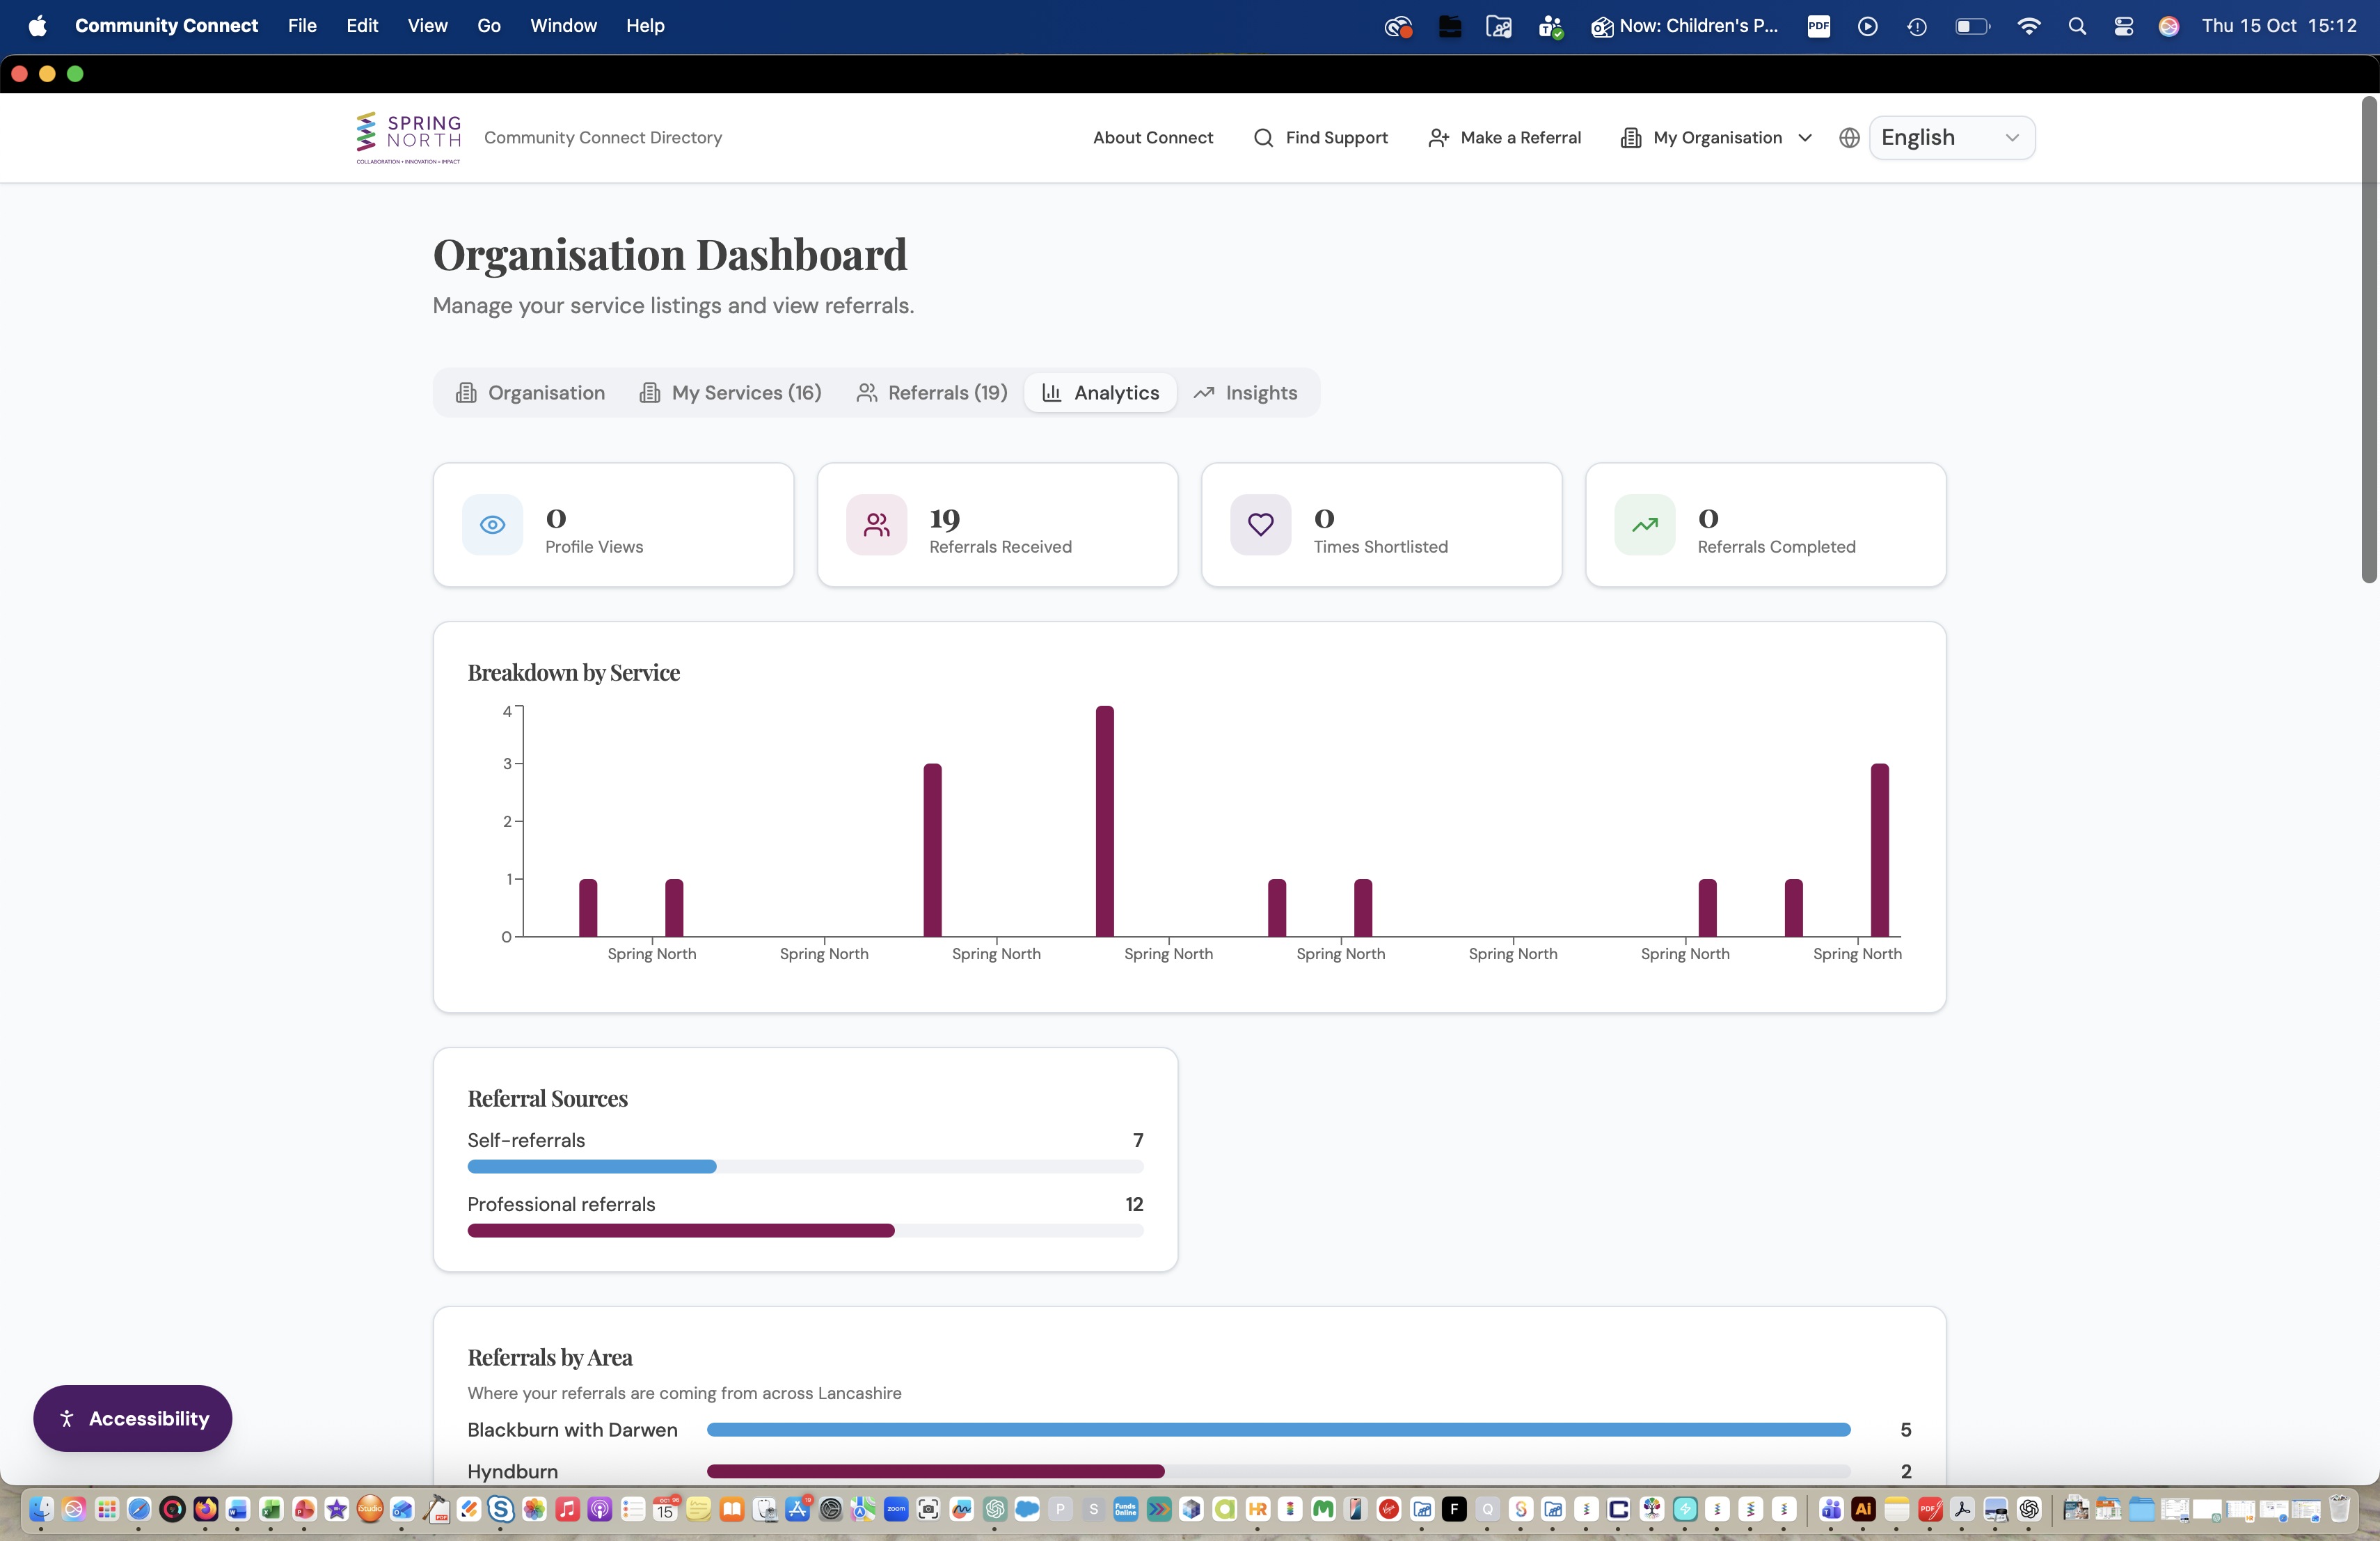
Task: Open Spotlight search in menu bar
Action: pyautogui.click(x=2077, y=26)
